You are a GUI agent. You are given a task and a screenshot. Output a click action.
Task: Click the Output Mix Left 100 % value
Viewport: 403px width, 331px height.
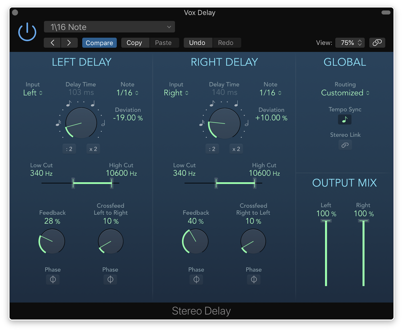[326, 214]
